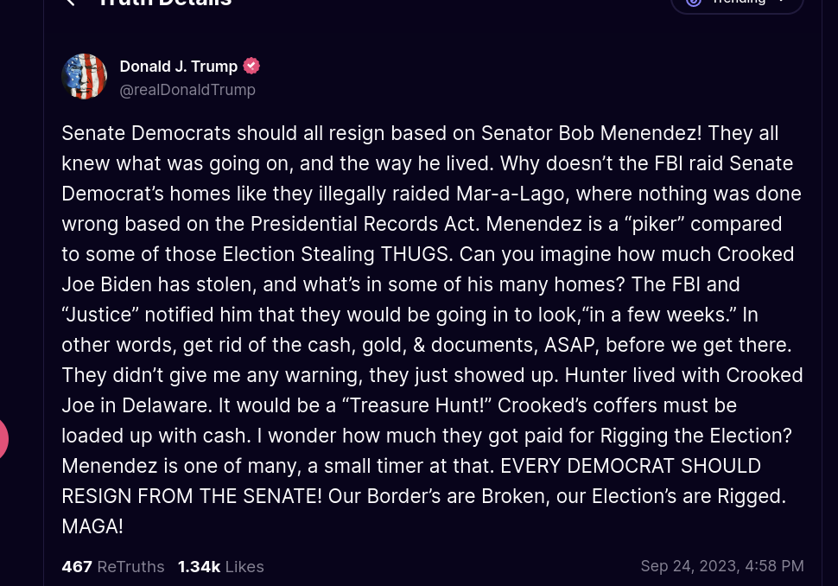Open the flag-painted profile avatar
The image size is (838, 586).
85,76
